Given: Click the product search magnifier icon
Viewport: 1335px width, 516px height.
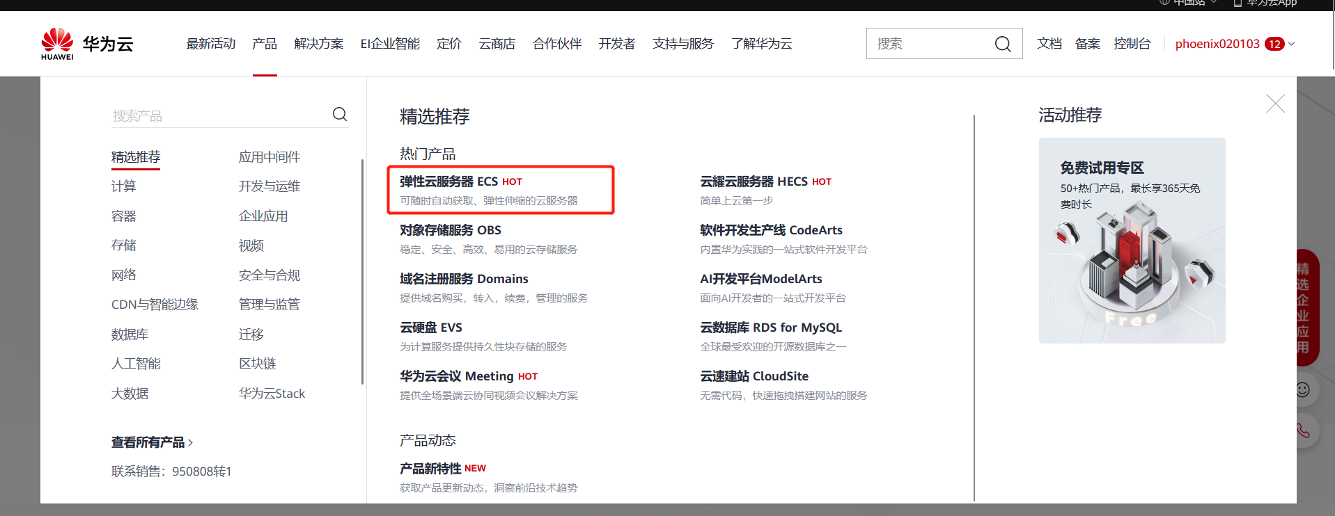Looking at the screenshot, I should (340, 114).
